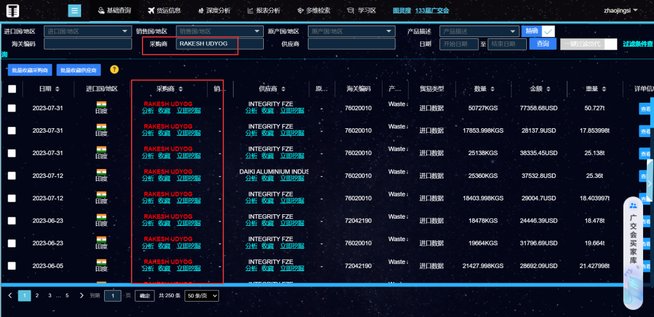This screenshot has height=317, width=654.
Task: Open the 50条/页 page size dropdown
Action: click(202, 296)
